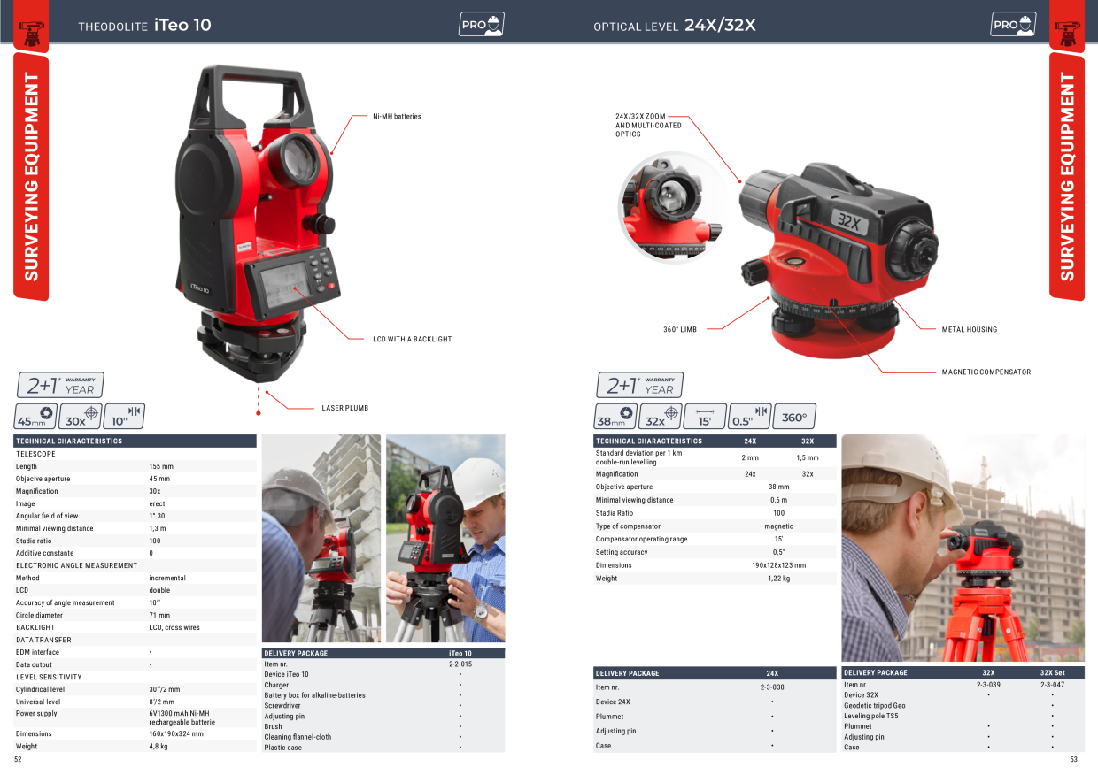The image size is (1098, 775).
Task: Click 'Standard deviation per 1 km' row label
Action: click(639, 453)
